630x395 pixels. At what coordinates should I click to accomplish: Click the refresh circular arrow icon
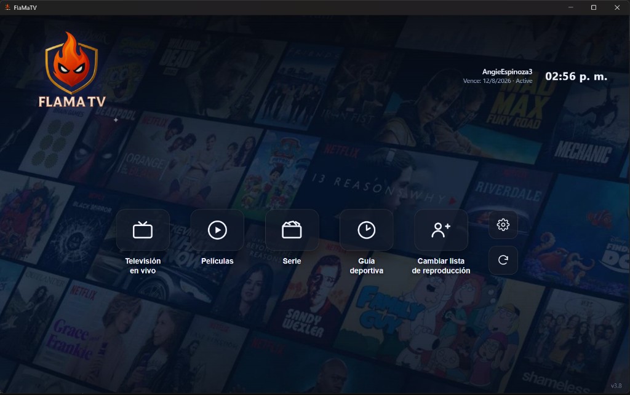coord(503,260)
